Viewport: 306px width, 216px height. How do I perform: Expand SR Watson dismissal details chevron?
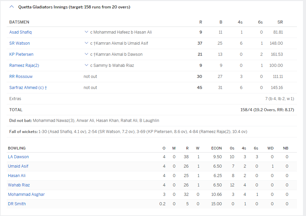tap(86, 43)
